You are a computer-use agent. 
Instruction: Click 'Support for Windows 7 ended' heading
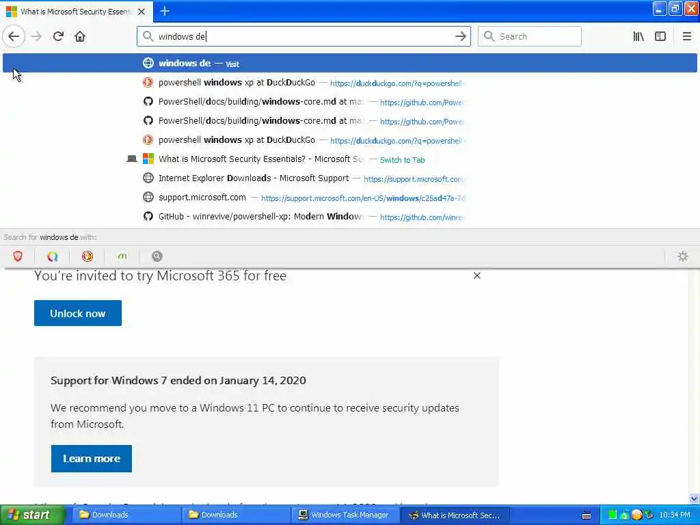pos(178,381)
